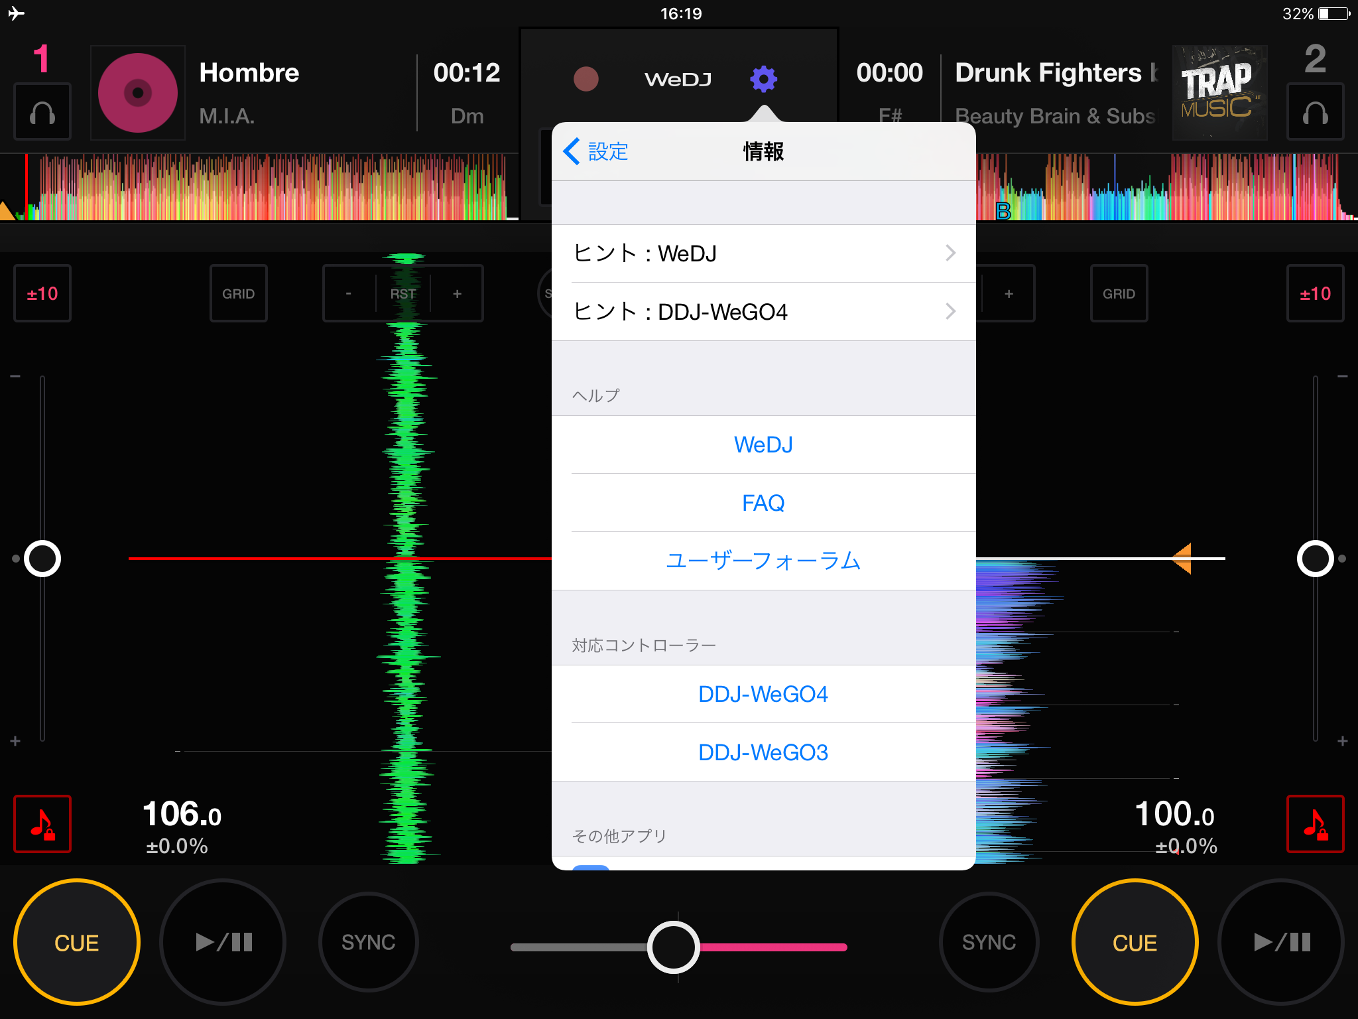Tap artist name M.I.A.
1358x1019 pixels.
[x=227, y=116]
